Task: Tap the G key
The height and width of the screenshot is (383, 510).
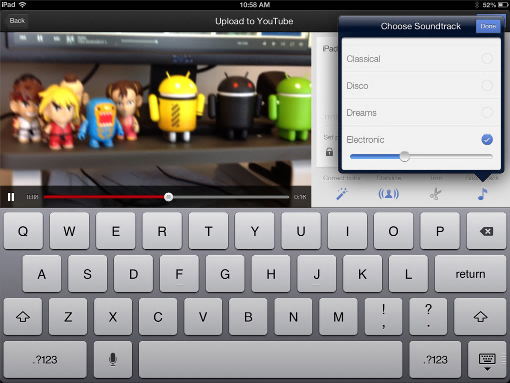Action: (225, 274)
